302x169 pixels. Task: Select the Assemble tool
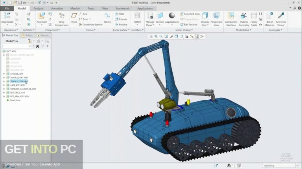(42, 16)
